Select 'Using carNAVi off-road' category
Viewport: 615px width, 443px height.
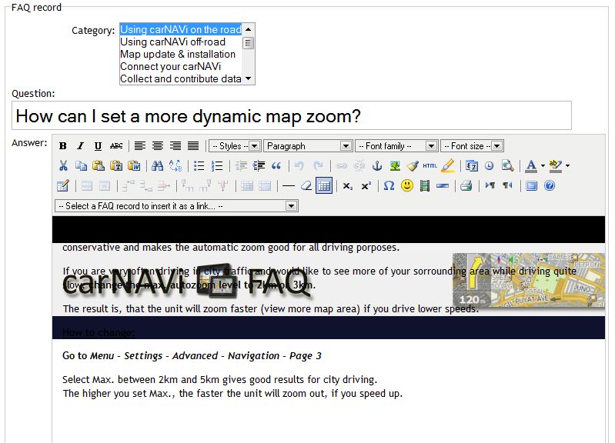(181, 42)
